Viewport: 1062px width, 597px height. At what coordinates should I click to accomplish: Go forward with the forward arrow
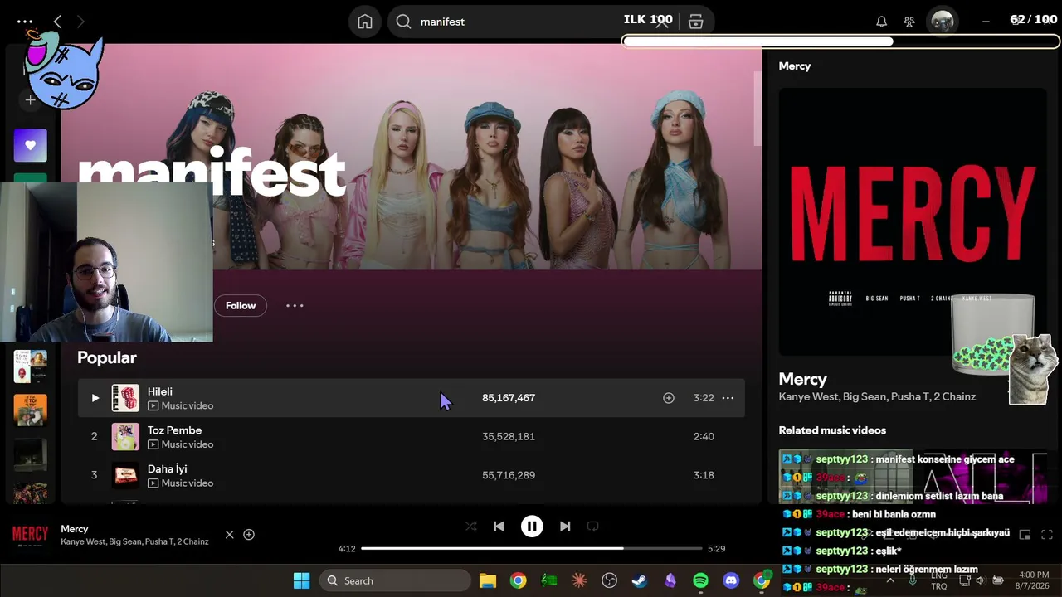pos(80,22)
